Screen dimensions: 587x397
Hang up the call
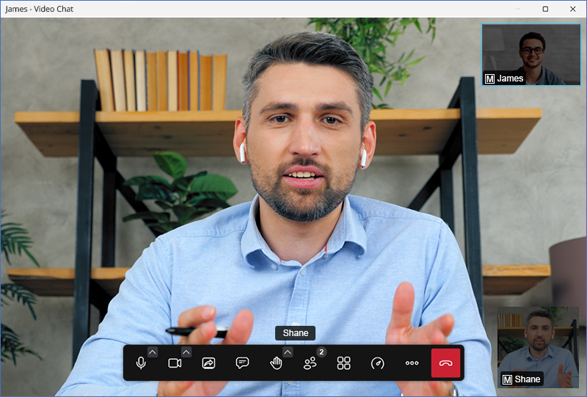445,363
